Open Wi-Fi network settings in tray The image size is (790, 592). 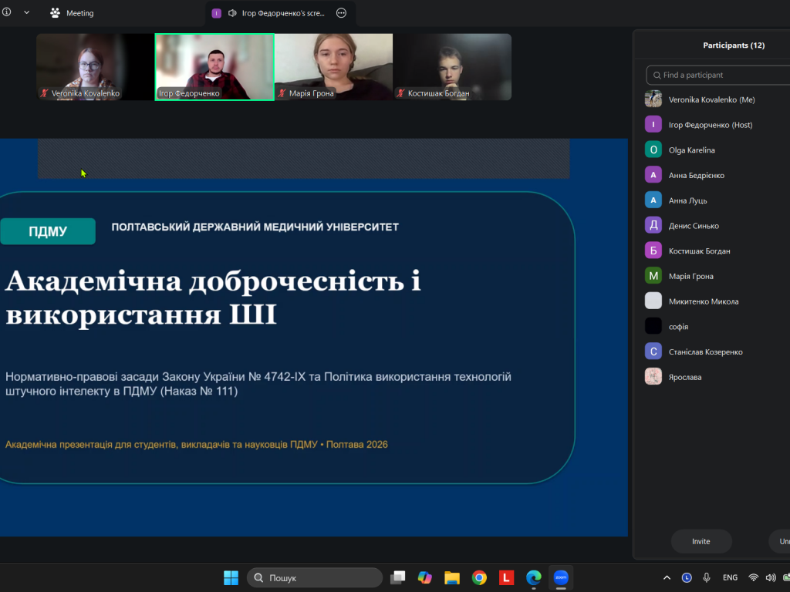[x=753, y=578]
